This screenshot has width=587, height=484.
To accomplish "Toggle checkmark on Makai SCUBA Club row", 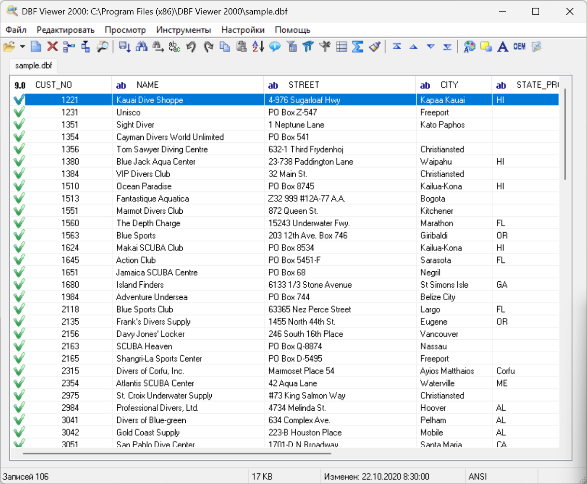I will click(19, 248).
